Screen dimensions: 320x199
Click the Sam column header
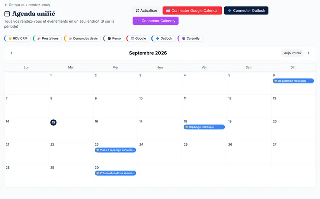[249, 67]
